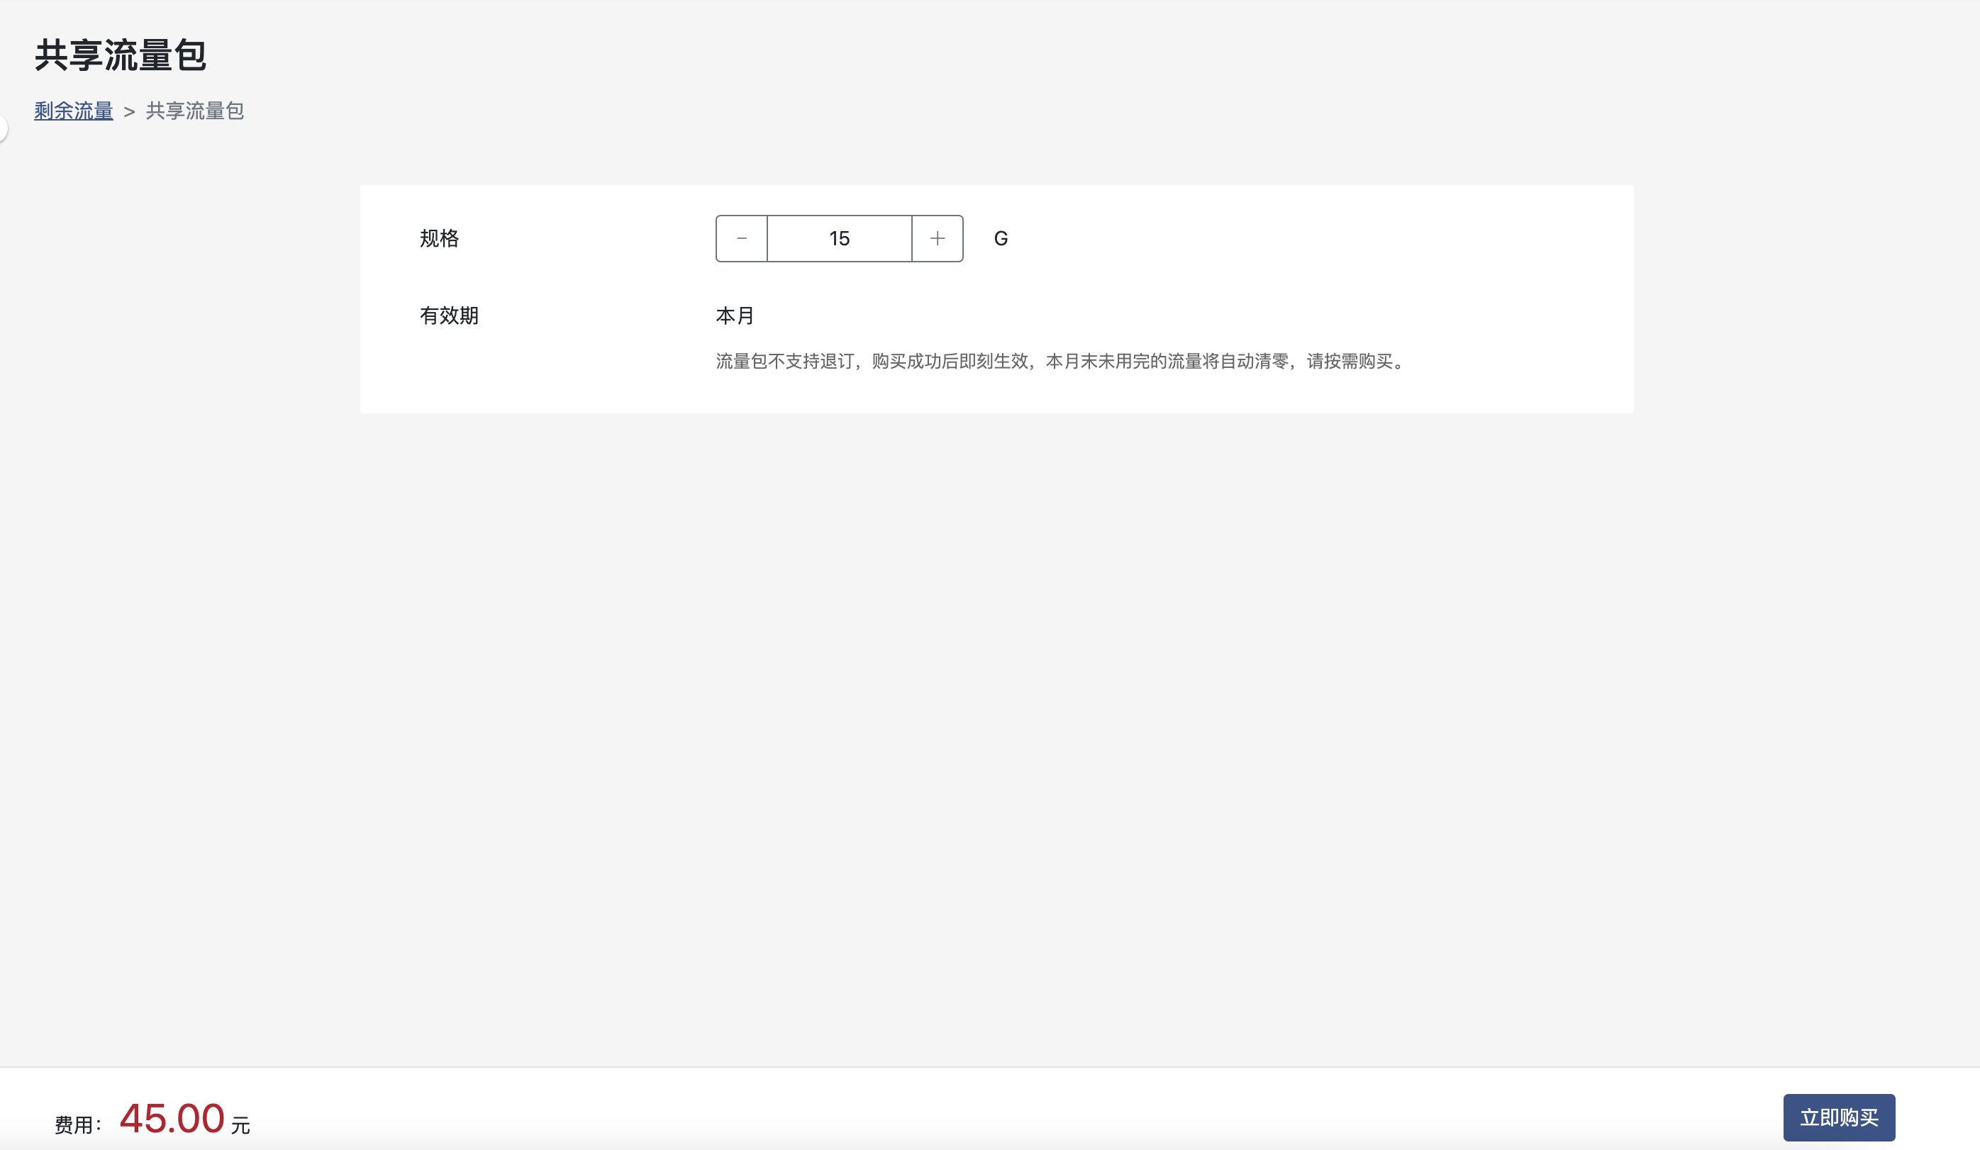
Task: Click the red 45.00 price amount
Action: click(172, 1118)
